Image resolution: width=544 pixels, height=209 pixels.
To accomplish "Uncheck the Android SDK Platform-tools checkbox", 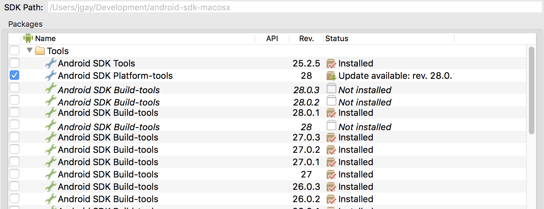I will pyautogui.click(x=14, y=75).
